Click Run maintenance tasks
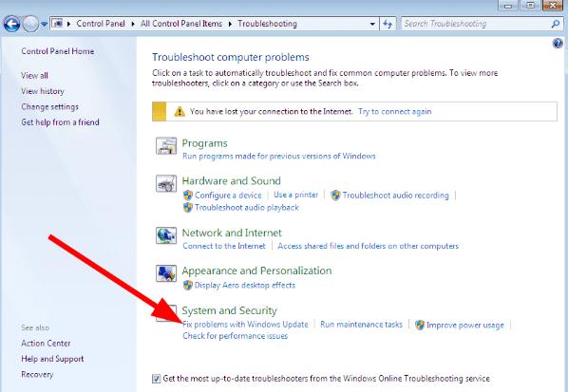This screenshot has height=392, width=568. coord(361,325)
